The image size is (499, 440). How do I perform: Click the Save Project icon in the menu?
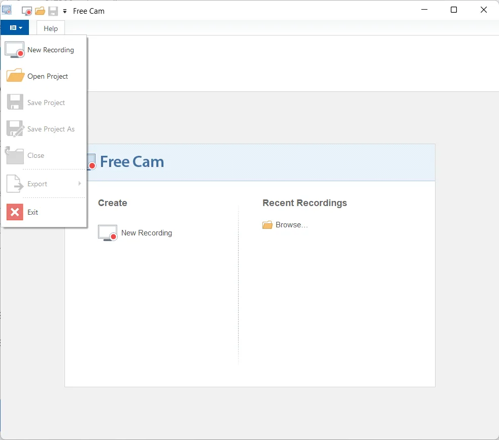click(x=15, y=102)
